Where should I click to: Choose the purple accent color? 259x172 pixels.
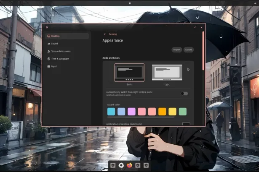pyautogui.click(x=131, y=112)
